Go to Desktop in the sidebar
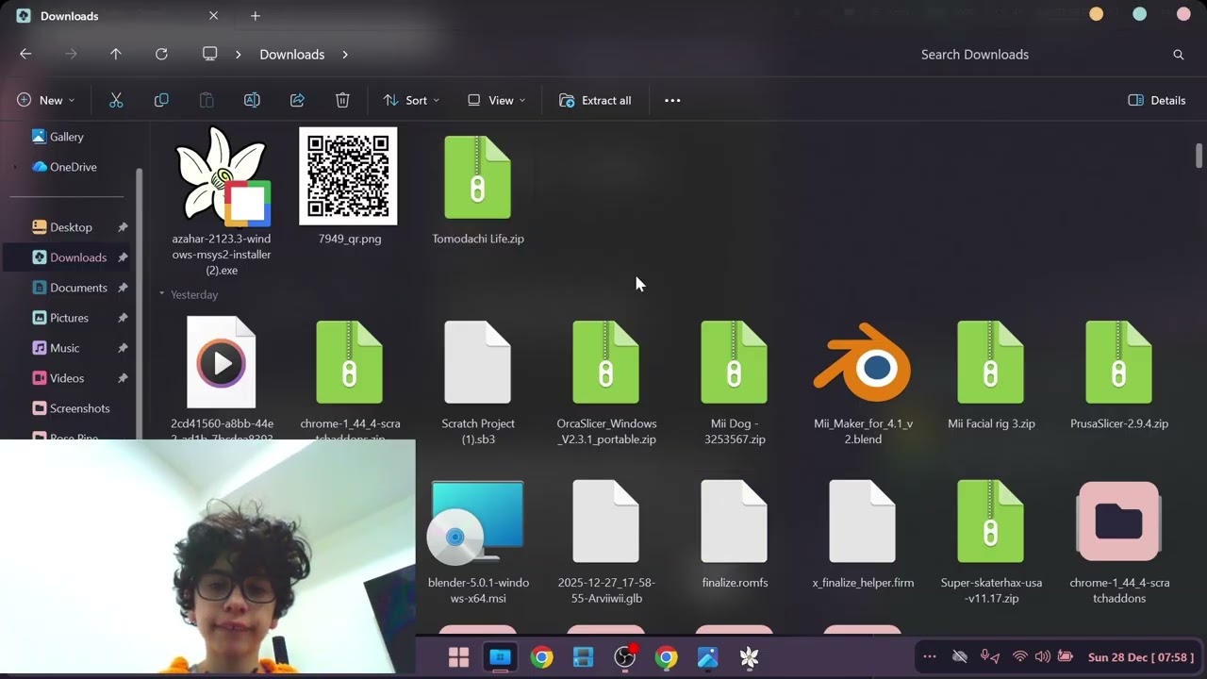 tap(71, 227)
